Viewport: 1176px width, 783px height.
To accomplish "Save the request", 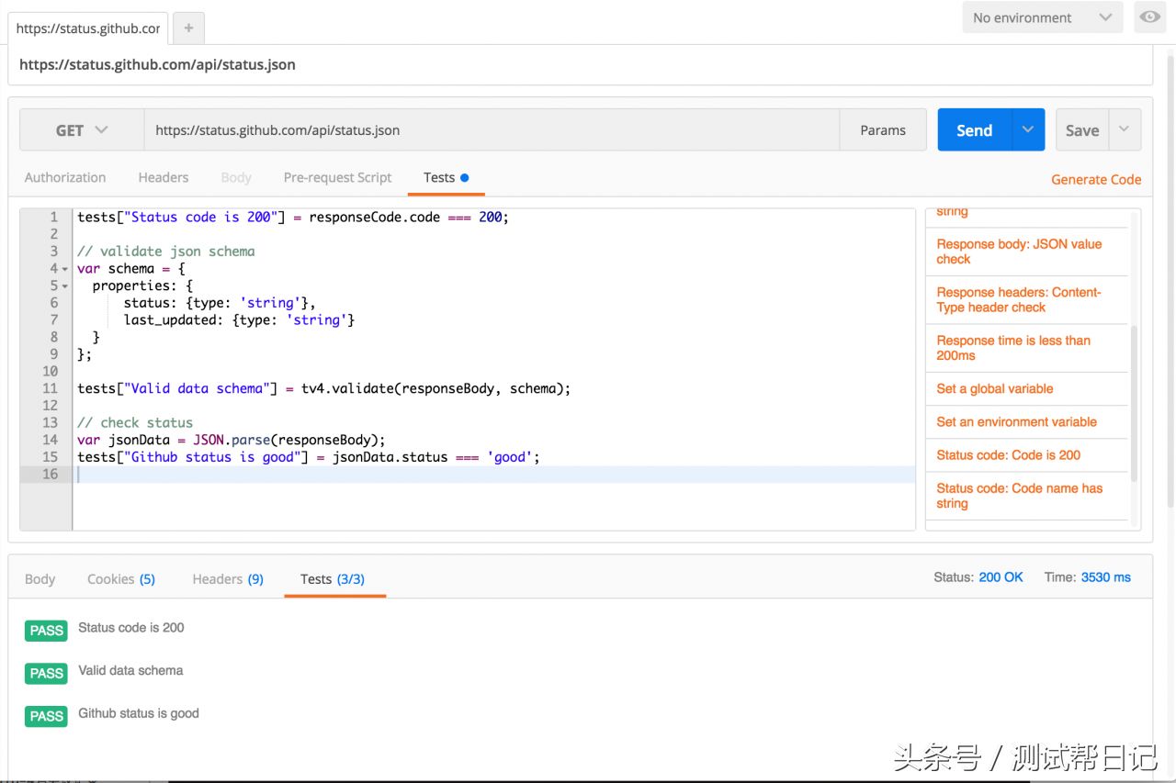I will 1082,130.
